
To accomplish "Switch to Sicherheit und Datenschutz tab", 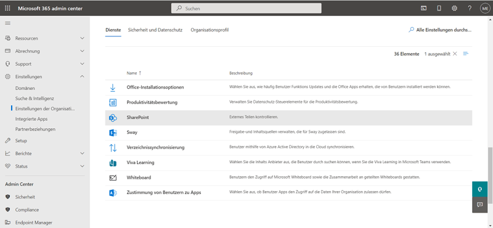I will [155, 30].
